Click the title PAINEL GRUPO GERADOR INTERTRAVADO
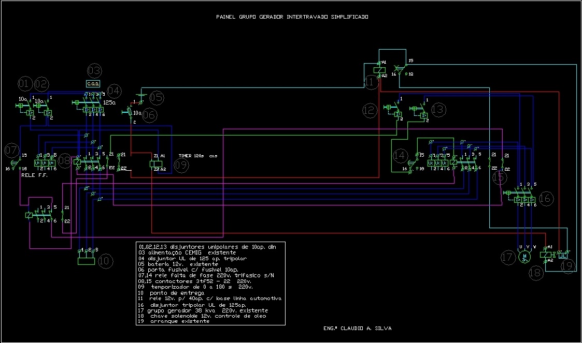The width and height of the screenshot is (582, 343). tap(293, 16)
